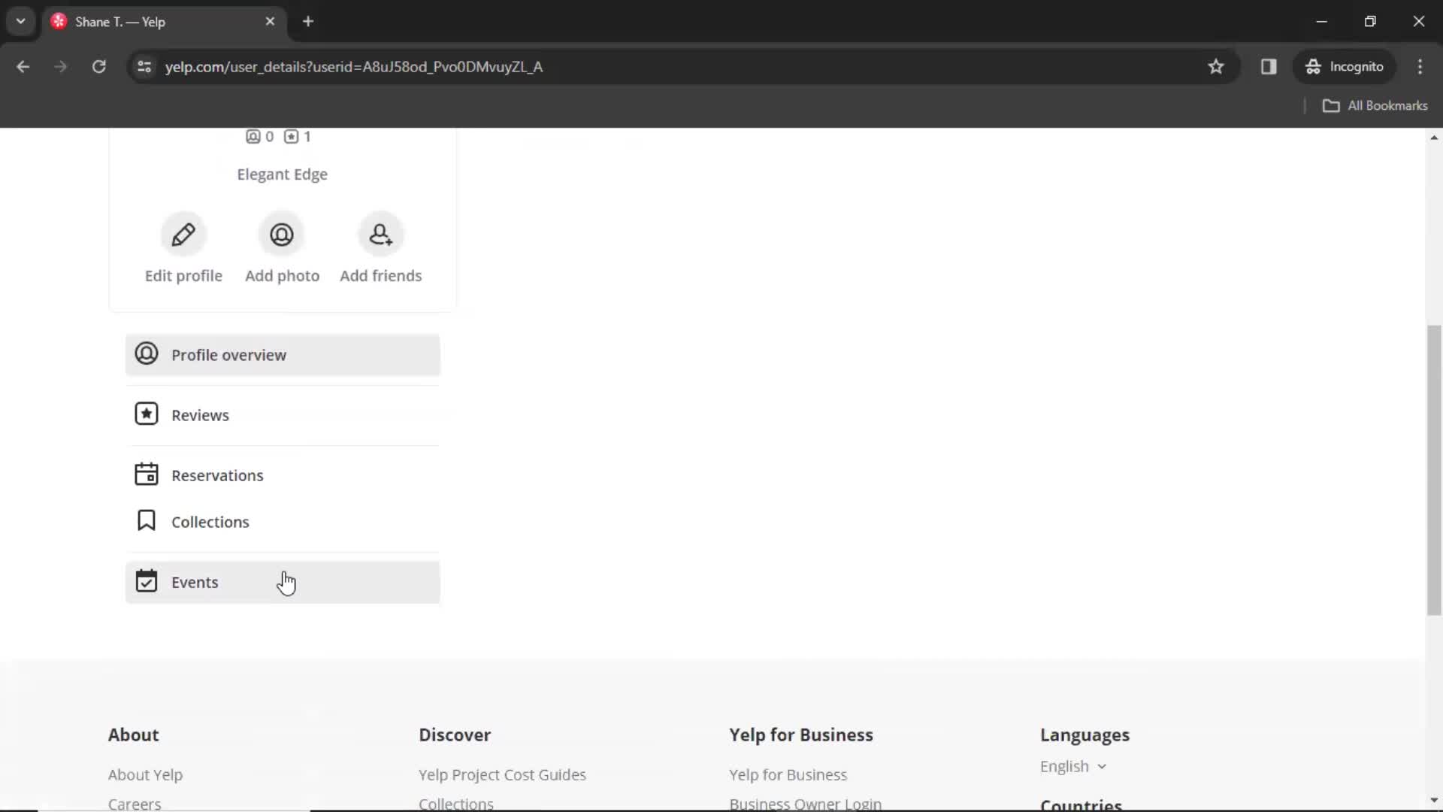Select the Reviews menu item
The width and height of the screenshot is (1443, 812).
coord(200,414)
